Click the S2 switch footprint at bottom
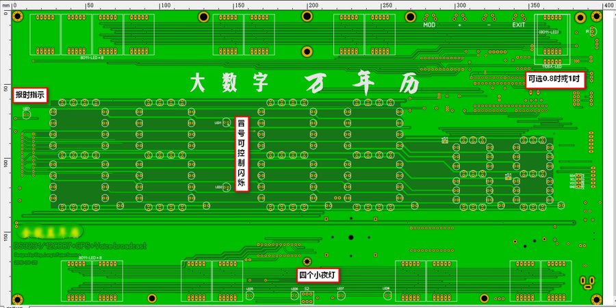 (307, 295)
